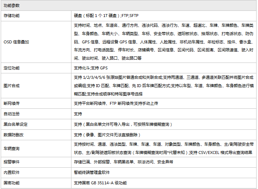Select the 车辆查询 label cell

pos(12,149)
